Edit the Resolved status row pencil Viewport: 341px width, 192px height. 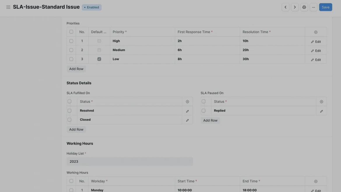tap(187, 111)
